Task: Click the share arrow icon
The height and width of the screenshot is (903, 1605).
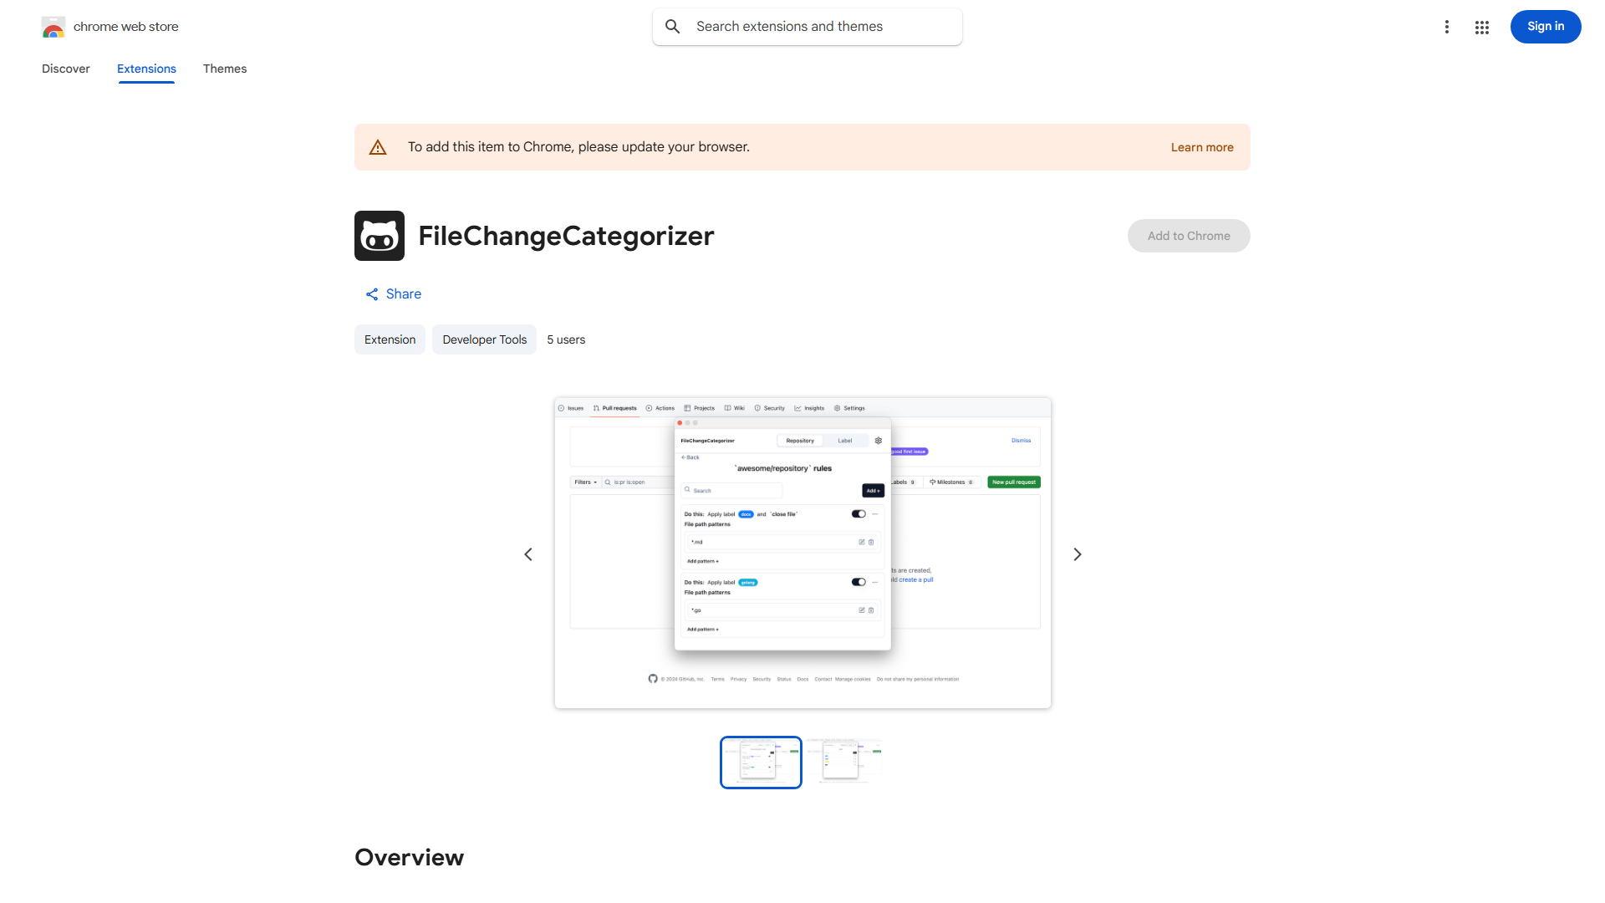Action: 371,294
